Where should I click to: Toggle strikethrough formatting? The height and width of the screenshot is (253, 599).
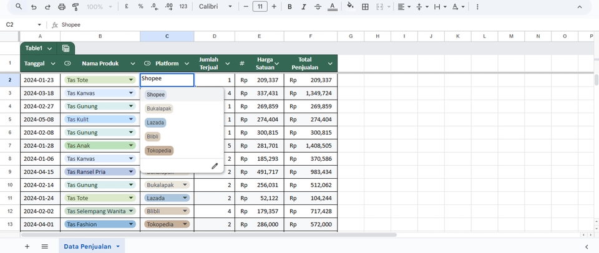coord(318,7)
